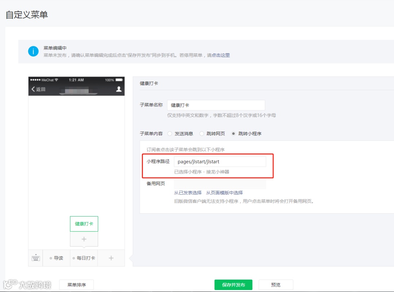Click the keyboard icon in menu preview bar

35,258
